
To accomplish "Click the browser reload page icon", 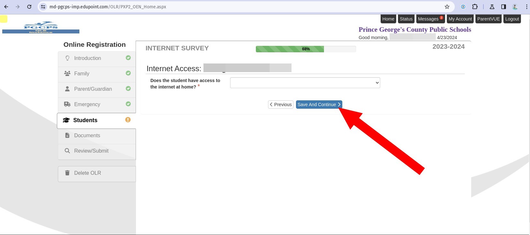I will point(29,7).
